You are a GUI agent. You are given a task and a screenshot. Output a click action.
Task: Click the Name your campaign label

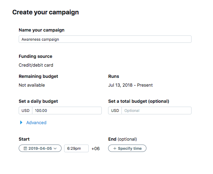tap(41, 30)
